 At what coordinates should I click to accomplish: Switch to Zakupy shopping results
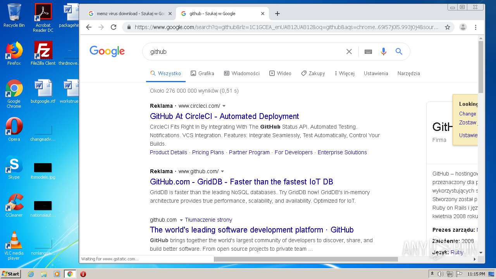(313, 73)
